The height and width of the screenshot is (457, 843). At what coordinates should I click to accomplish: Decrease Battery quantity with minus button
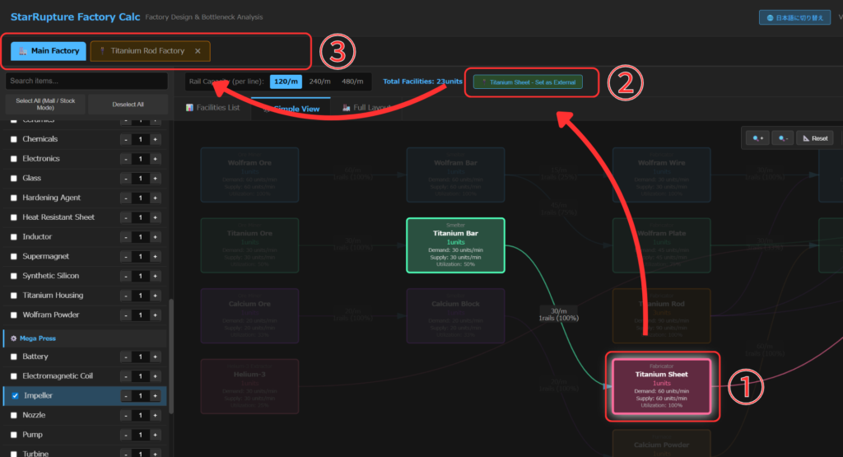point(126,357)
